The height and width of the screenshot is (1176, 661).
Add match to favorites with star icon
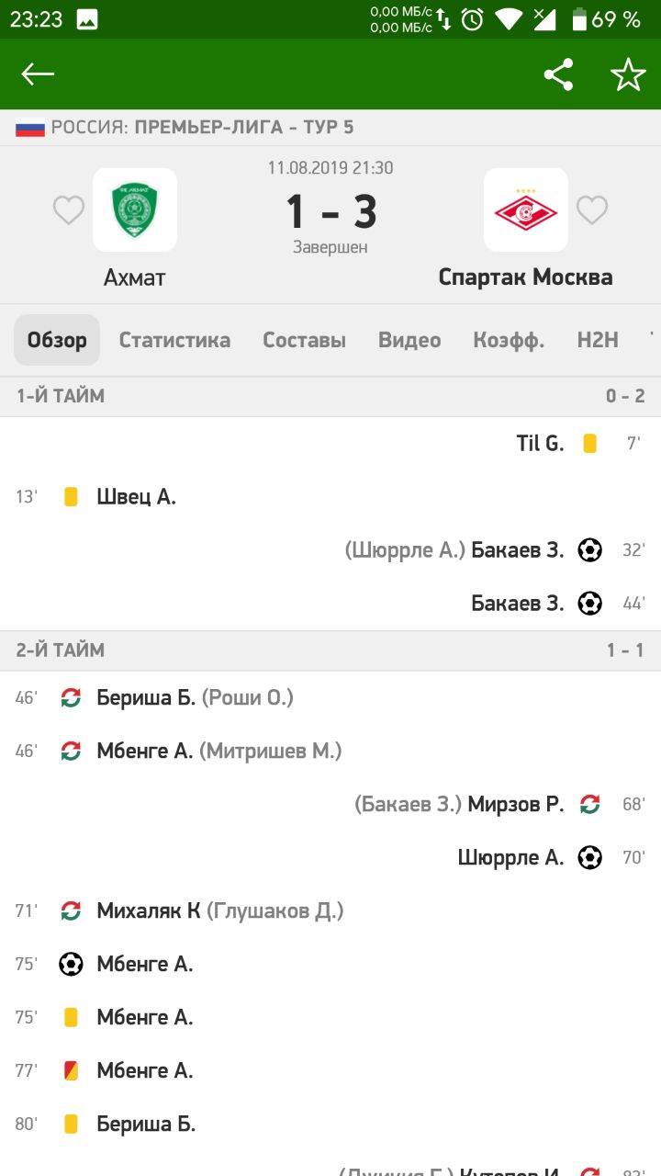click(629, 74)
